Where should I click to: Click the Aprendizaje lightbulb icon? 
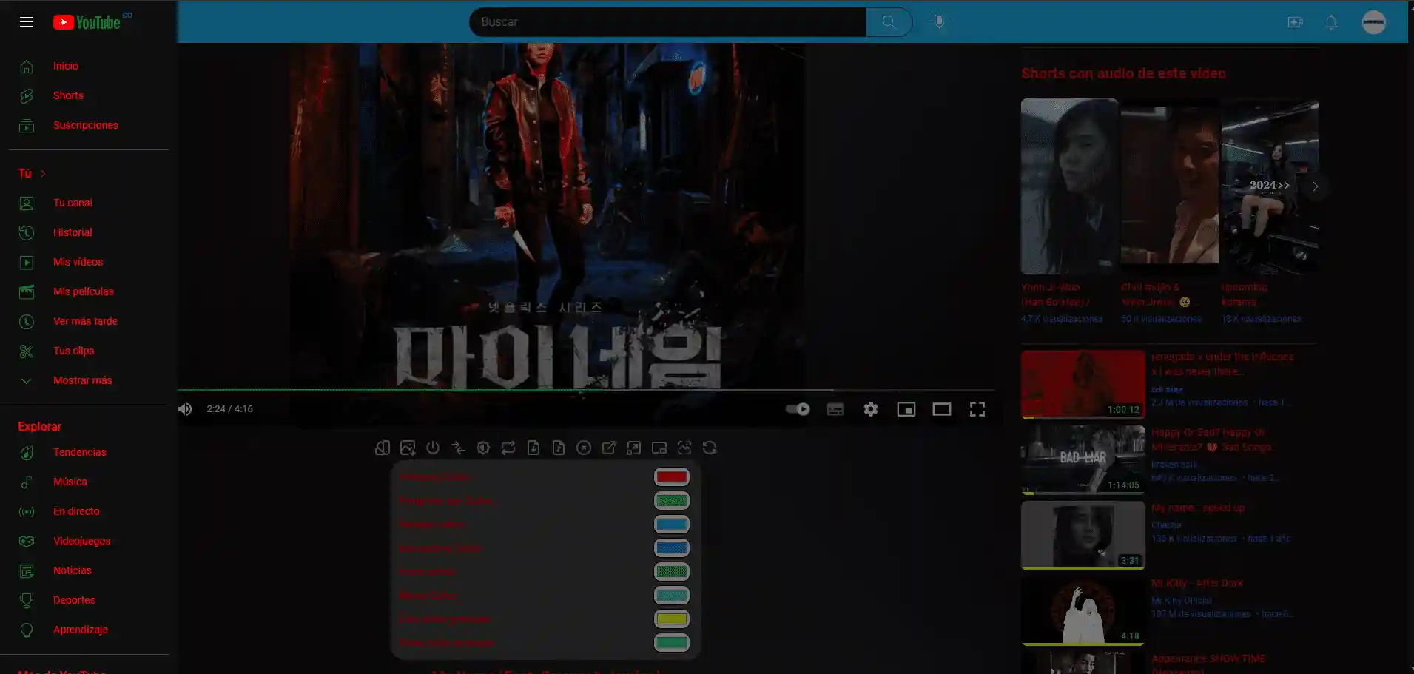tap(27, 630)
